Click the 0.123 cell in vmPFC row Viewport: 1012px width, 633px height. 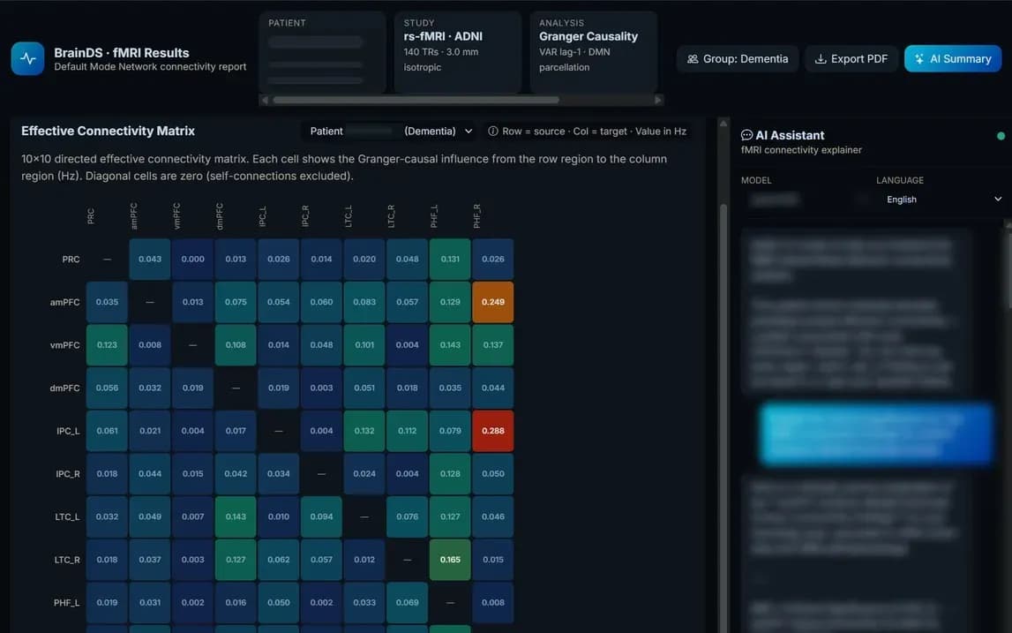click(x=107, y=345)
